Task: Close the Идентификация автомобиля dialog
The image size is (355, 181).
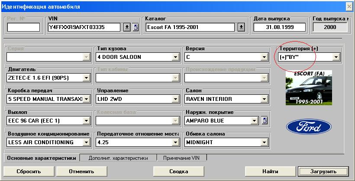Action: pyautogui.click(x=349, y=6)
